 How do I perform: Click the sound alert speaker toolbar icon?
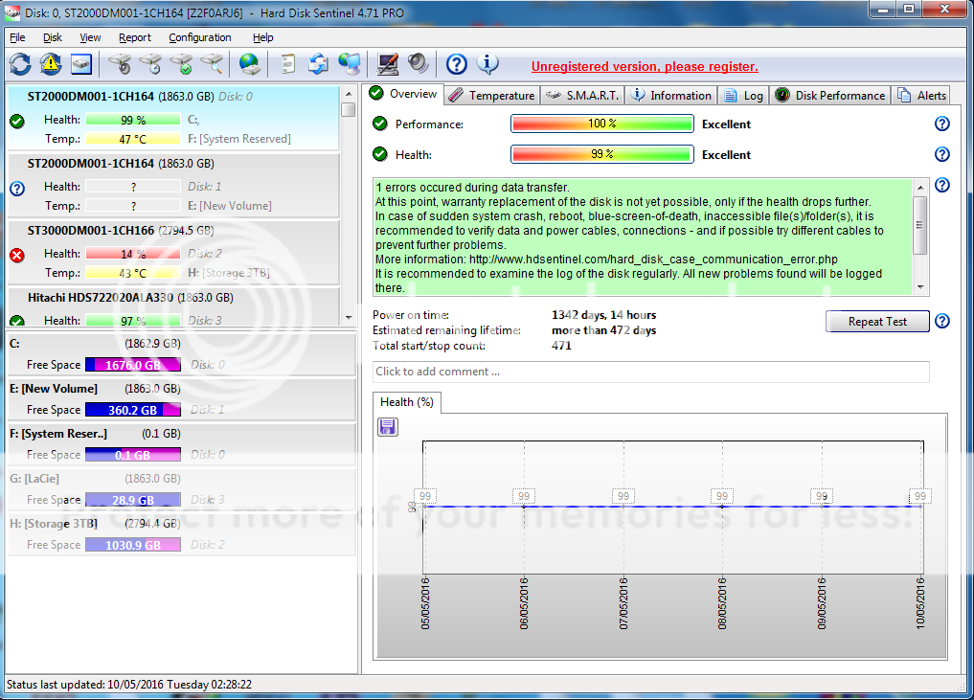pos(418,63)
